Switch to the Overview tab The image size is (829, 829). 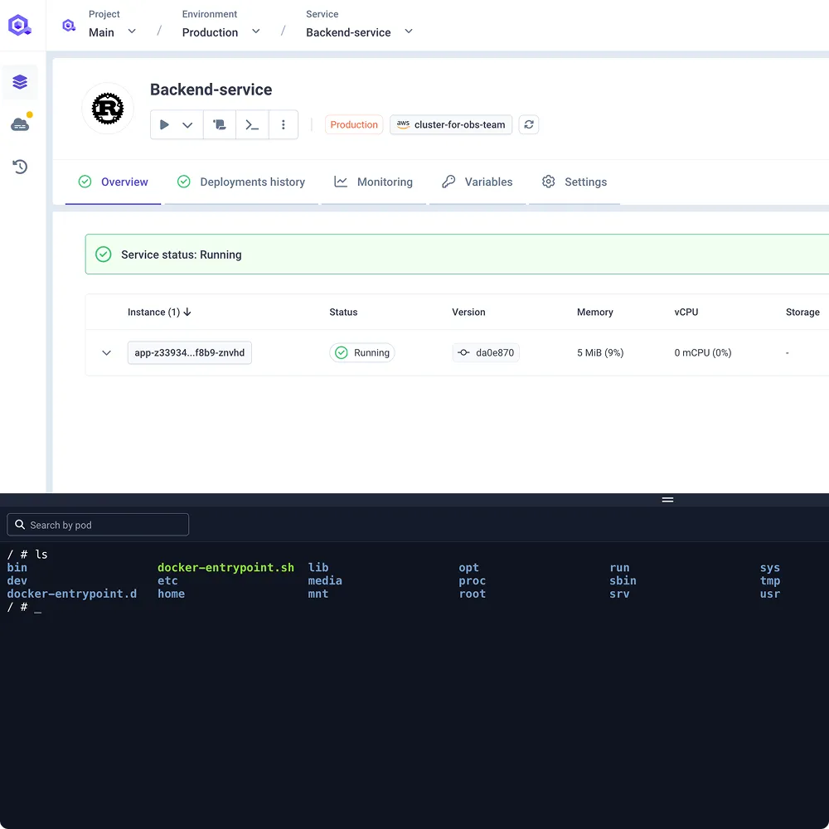click(x=113, y=182)
